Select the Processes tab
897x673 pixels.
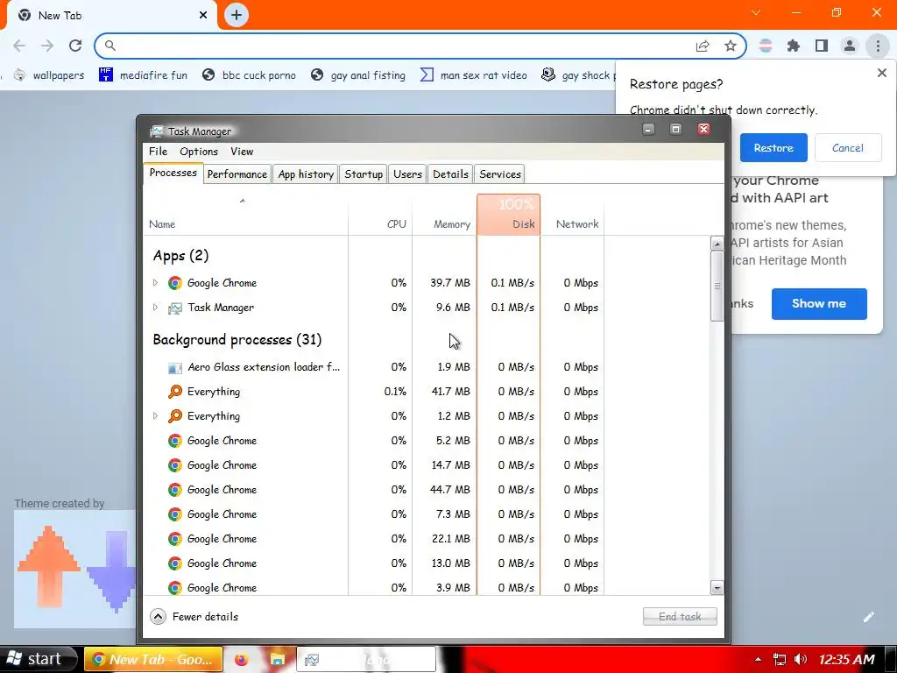173,173
